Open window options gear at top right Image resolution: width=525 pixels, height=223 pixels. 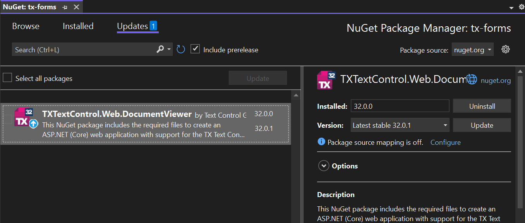pyautogui.click(x=521, y=7)
